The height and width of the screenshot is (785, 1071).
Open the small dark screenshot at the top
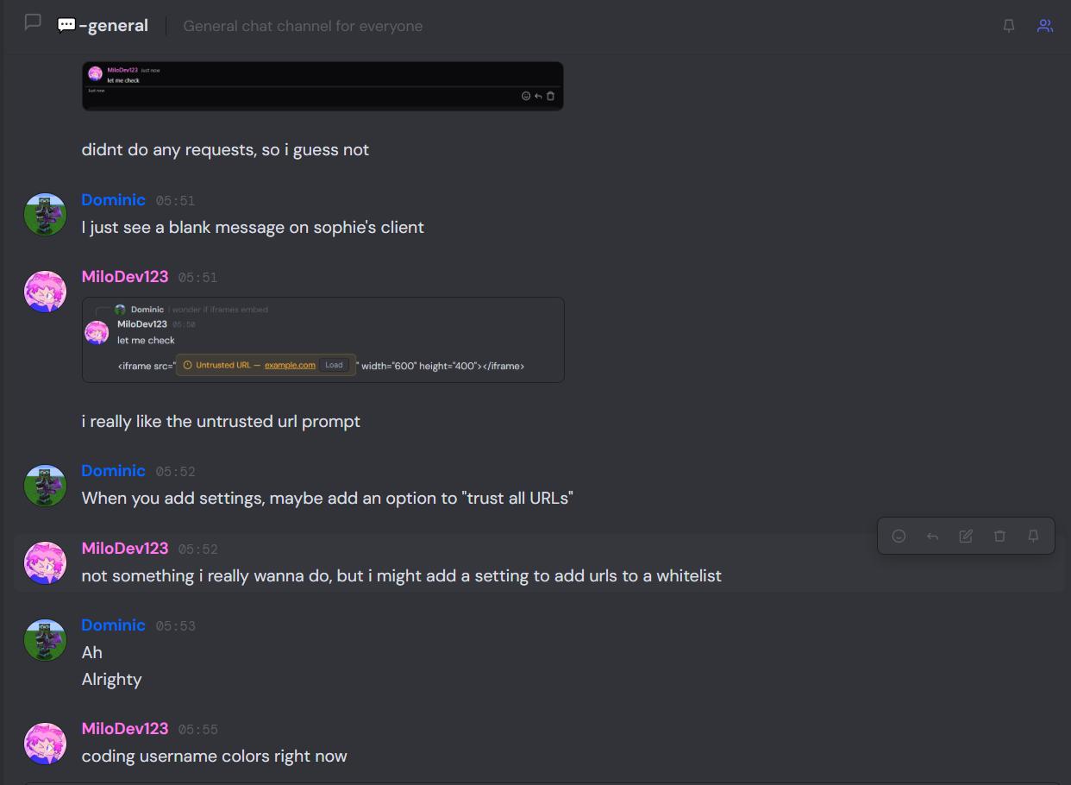click(x=323, y=85)
